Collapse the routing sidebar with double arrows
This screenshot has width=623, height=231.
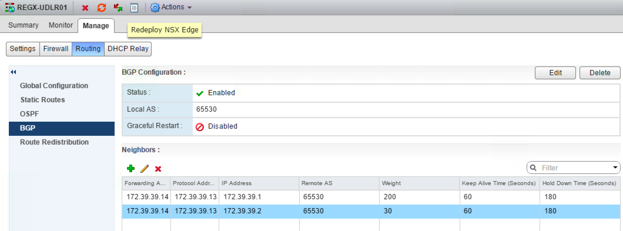pos(13,72)
